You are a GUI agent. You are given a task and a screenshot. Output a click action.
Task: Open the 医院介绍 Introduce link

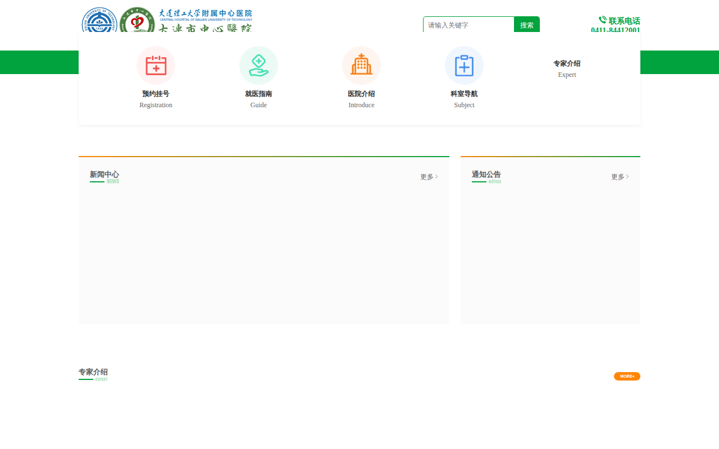click(x=361, y=99)
